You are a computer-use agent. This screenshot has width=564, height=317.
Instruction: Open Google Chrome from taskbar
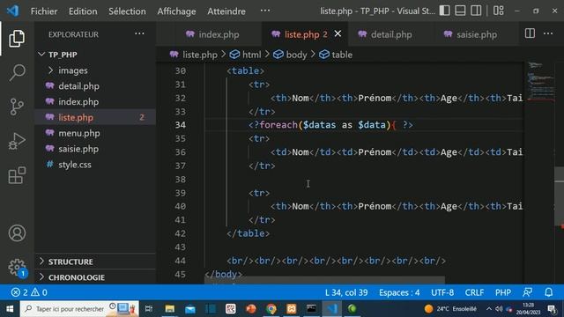(271, 309)
